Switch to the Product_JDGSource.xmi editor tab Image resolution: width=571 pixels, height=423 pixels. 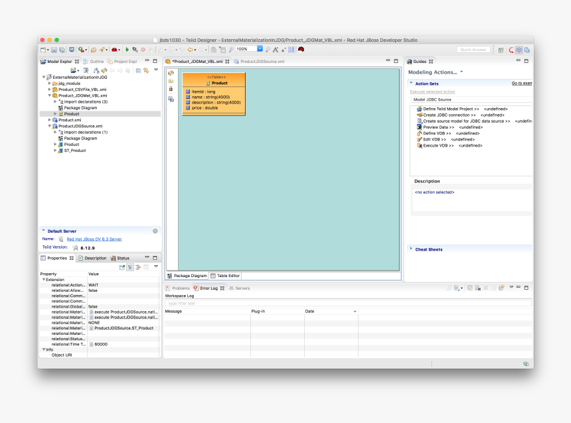click(x=260, y=60)
